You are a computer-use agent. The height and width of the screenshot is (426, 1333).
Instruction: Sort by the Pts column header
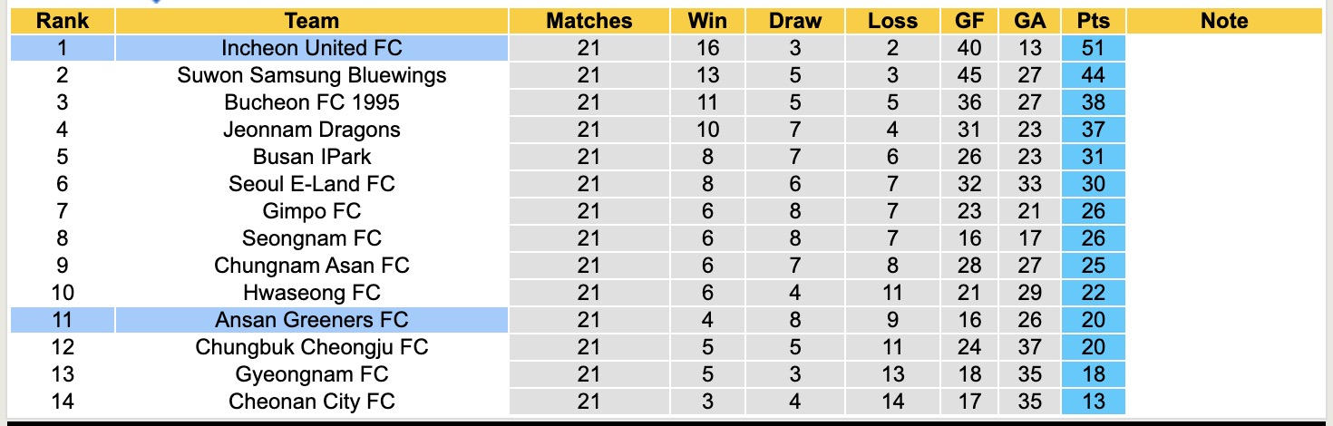coord(1094,21)
